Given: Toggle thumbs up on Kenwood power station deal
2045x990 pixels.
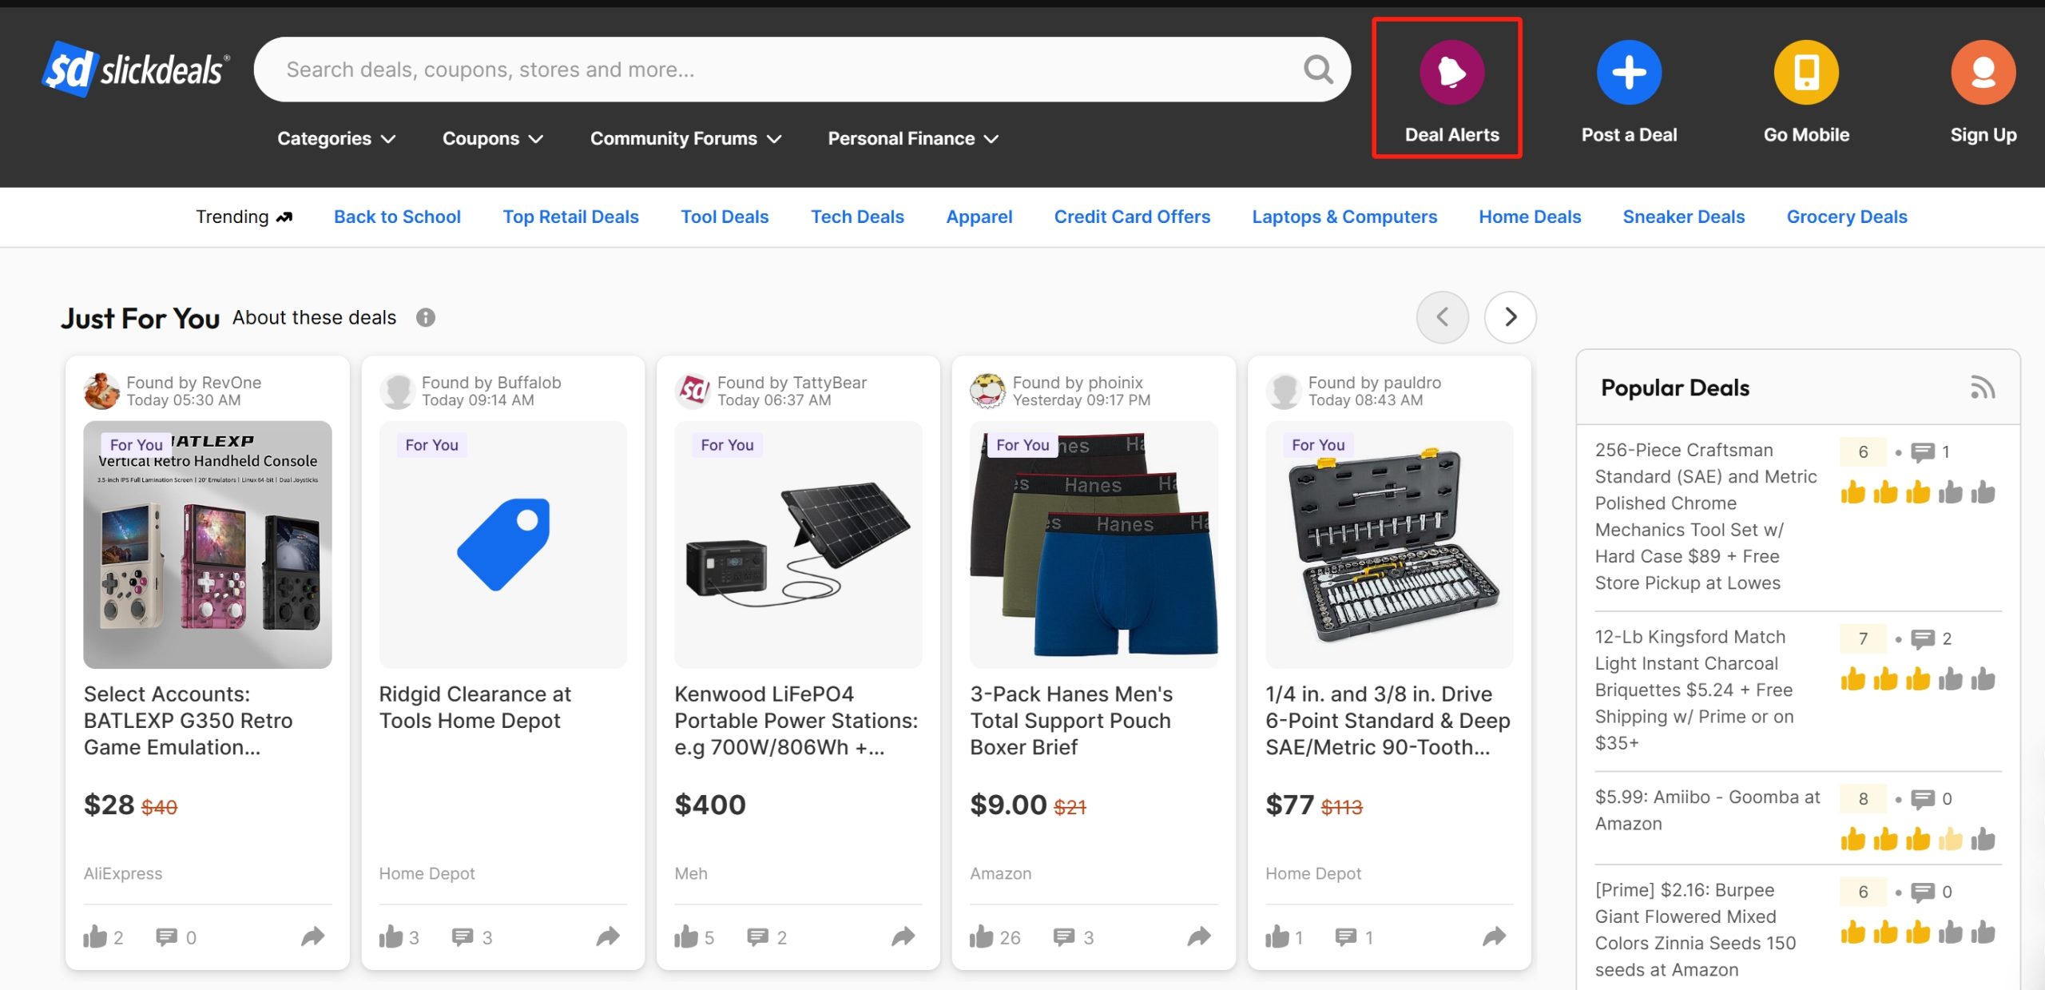Looking at the screenshot, I should click(686, 936).
